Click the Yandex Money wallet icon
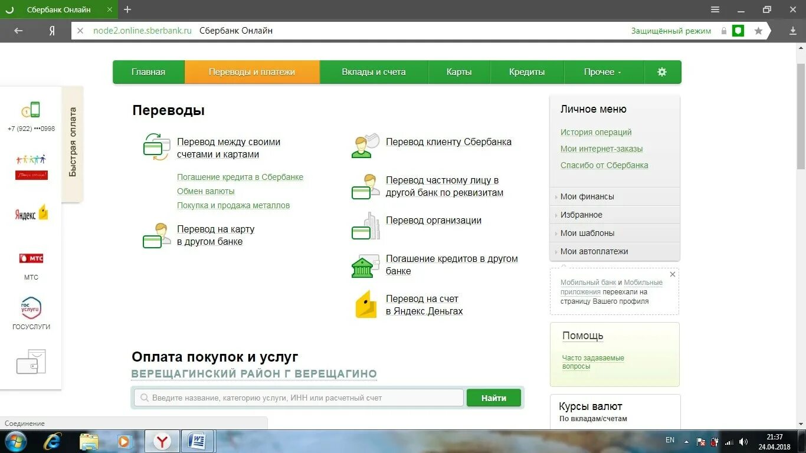Viewport: 806px width, 453px height. coord(366,304)
